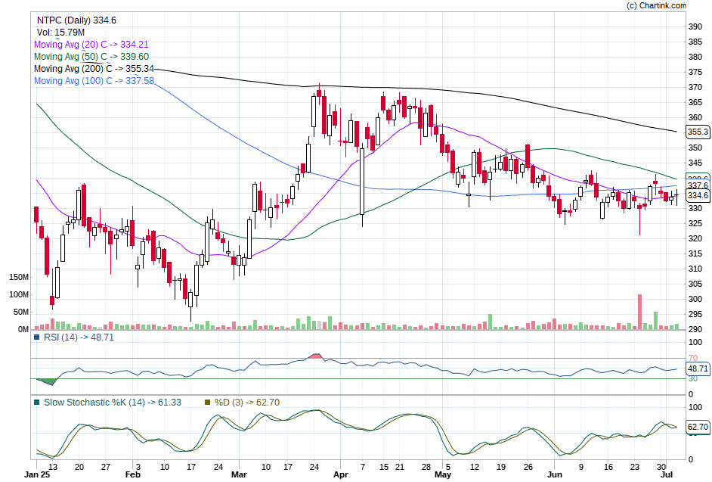Click the 370 price axis label

pyautogui.click(x=695, y=87)
